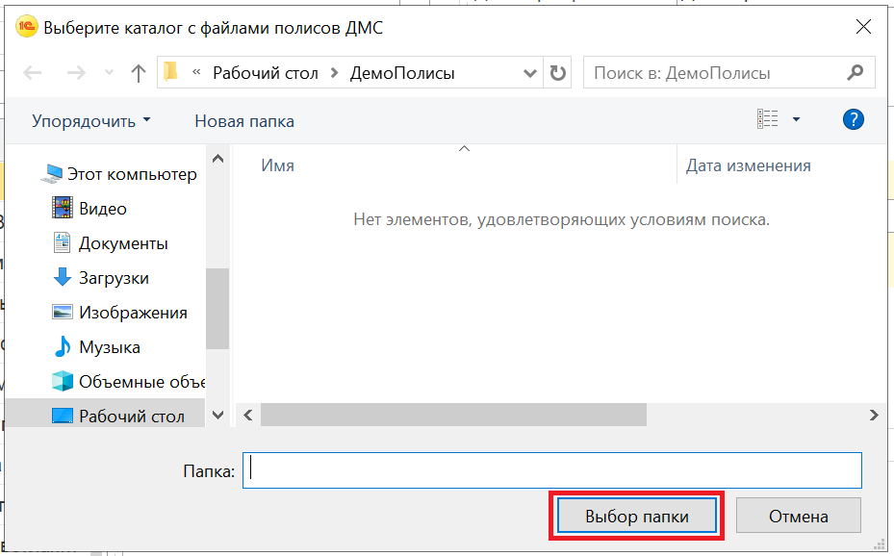Open the view options dropdown arrow

click(796, 120)
